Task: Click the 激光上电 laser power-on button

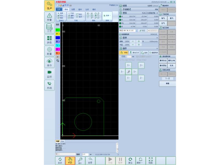Action: point(171,60)
